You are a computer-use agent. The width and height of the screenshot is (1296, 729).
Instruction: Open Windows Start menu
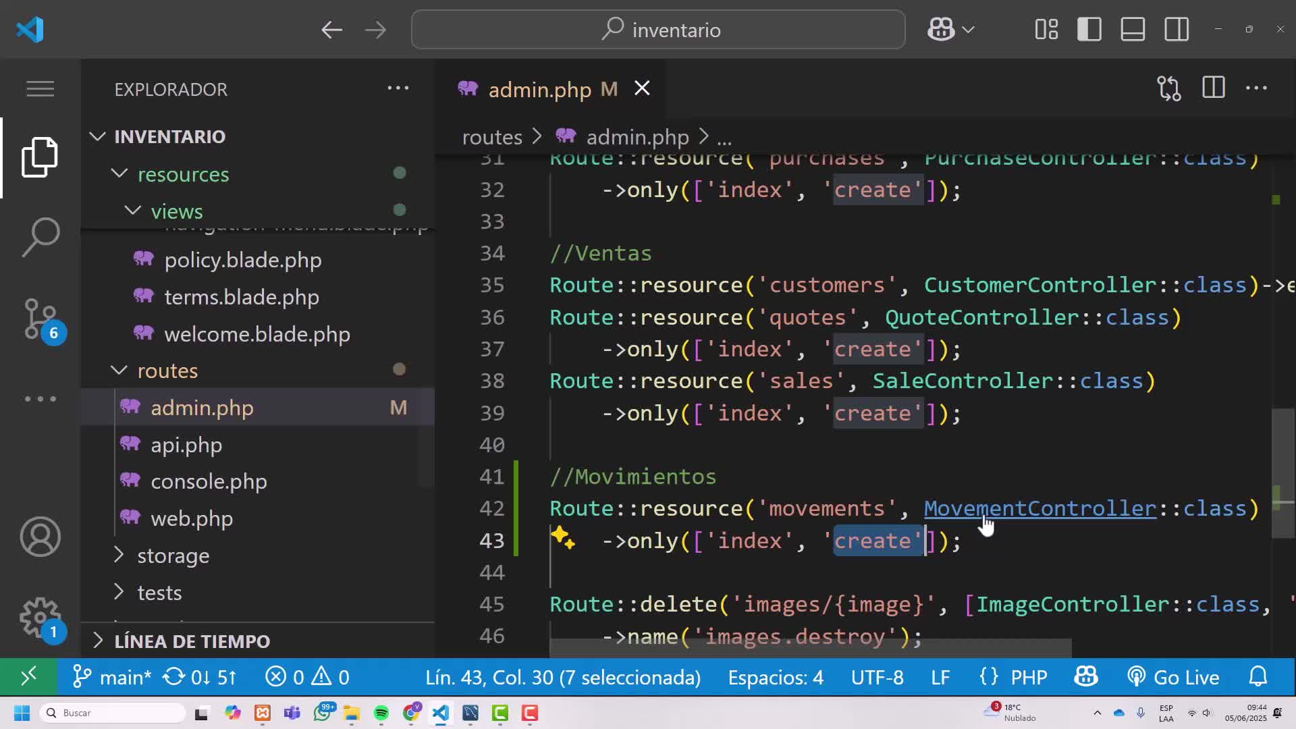pos(22,713)
